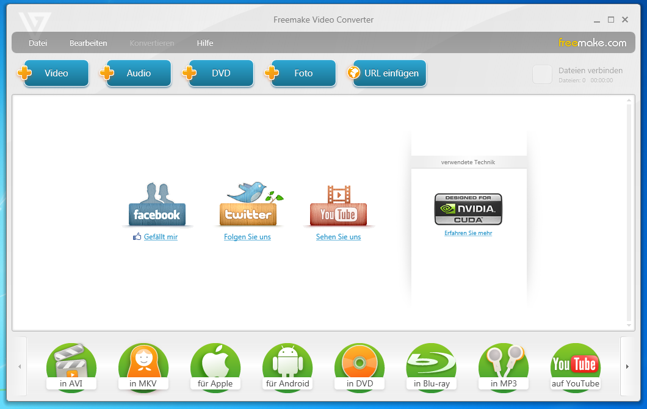647x409 pixels.
Task: Show more formats with the right arrow
Action: [x=627, y=366]
